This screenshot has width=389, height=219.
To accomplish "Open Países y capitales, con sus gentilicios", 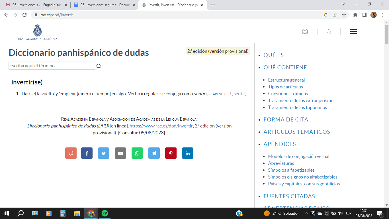I will 304,184.
